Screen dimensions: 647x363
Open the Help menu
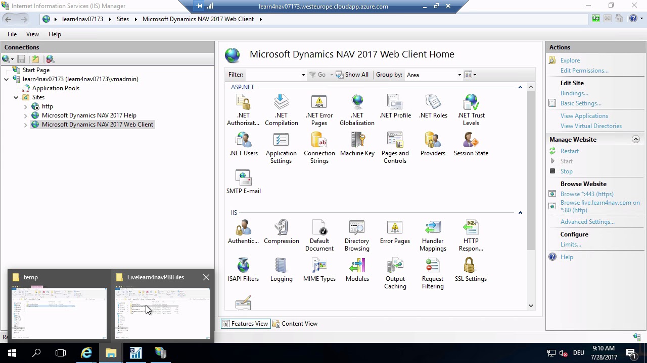pyautogui.click(x=55, y=34)
